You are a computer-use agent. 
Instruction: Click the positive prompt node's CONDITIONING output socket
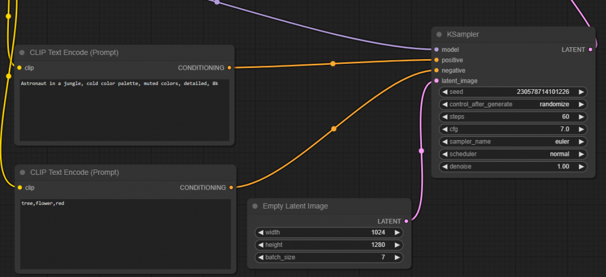point(229,67)
